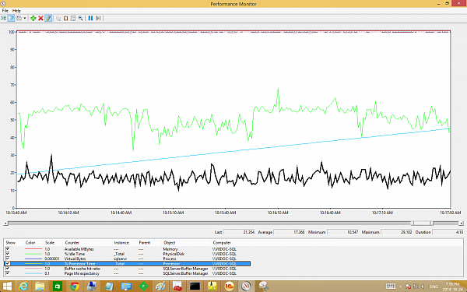Click the Average value field

click(290, 232)
